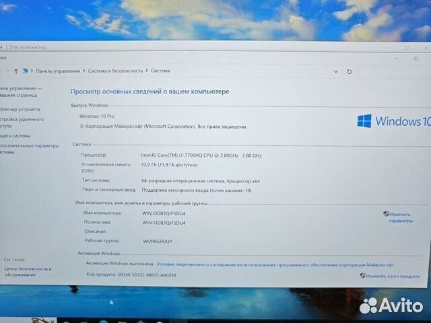Click the WIN-ODB3QJF5DU4 value next to Имя компьютера
Screen dimensions: 431x323
[164, 213]
